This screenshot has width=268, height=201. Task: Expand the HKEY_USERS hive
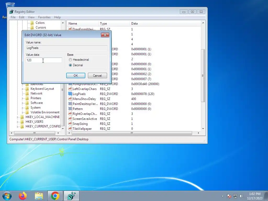(18, 122)
